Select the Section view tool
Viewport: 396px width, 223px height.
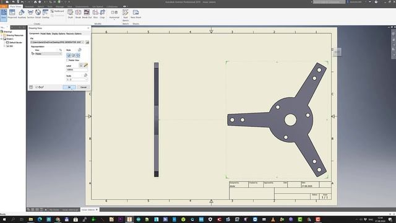point(30,14)
